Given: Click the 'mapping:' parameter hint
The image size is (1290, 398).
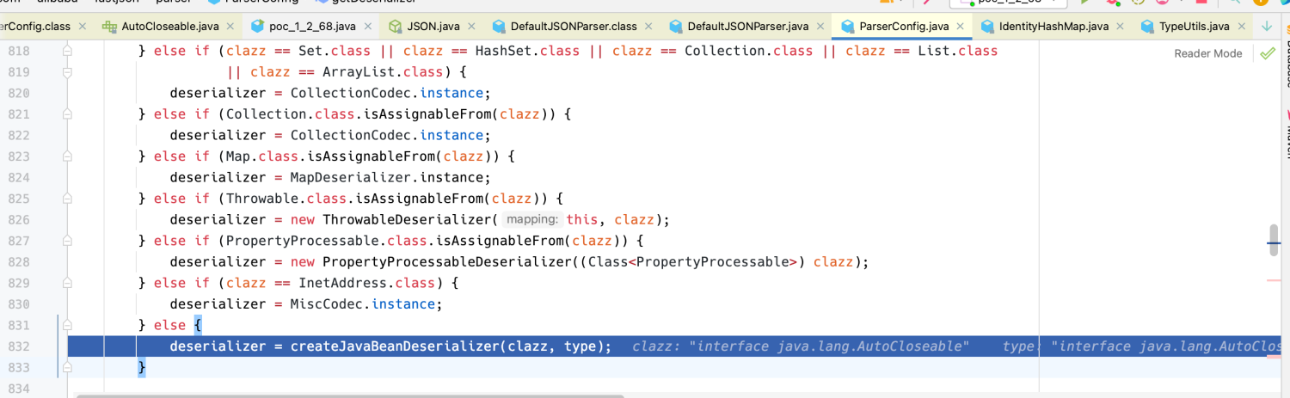Looking at the screenshot, I should point(532,220).
